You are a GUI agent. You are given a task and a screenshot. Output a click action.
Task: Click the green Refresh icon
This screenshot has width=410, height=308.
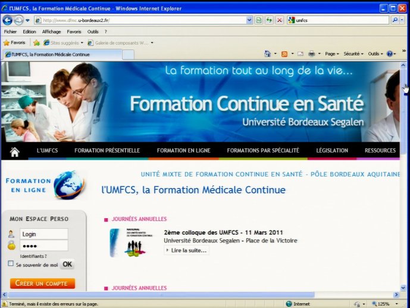[x=269, y=20]
